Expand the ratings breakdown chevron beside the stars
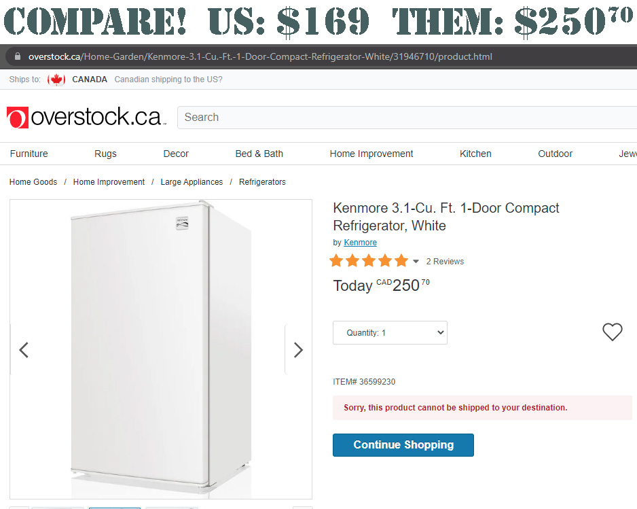The image size is (637, 509). coord(417,260)
